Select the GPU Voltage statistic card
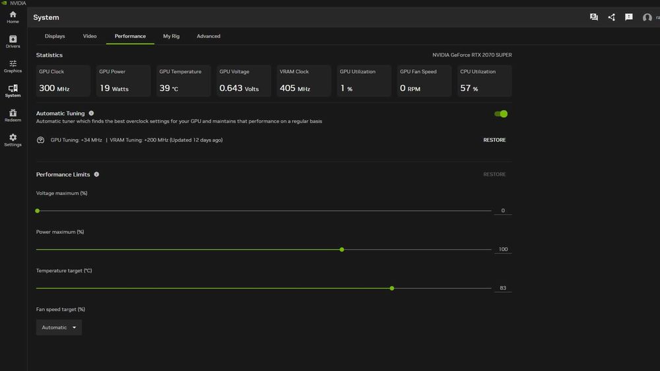Screen dimensions: 660x371 [244, 80]
